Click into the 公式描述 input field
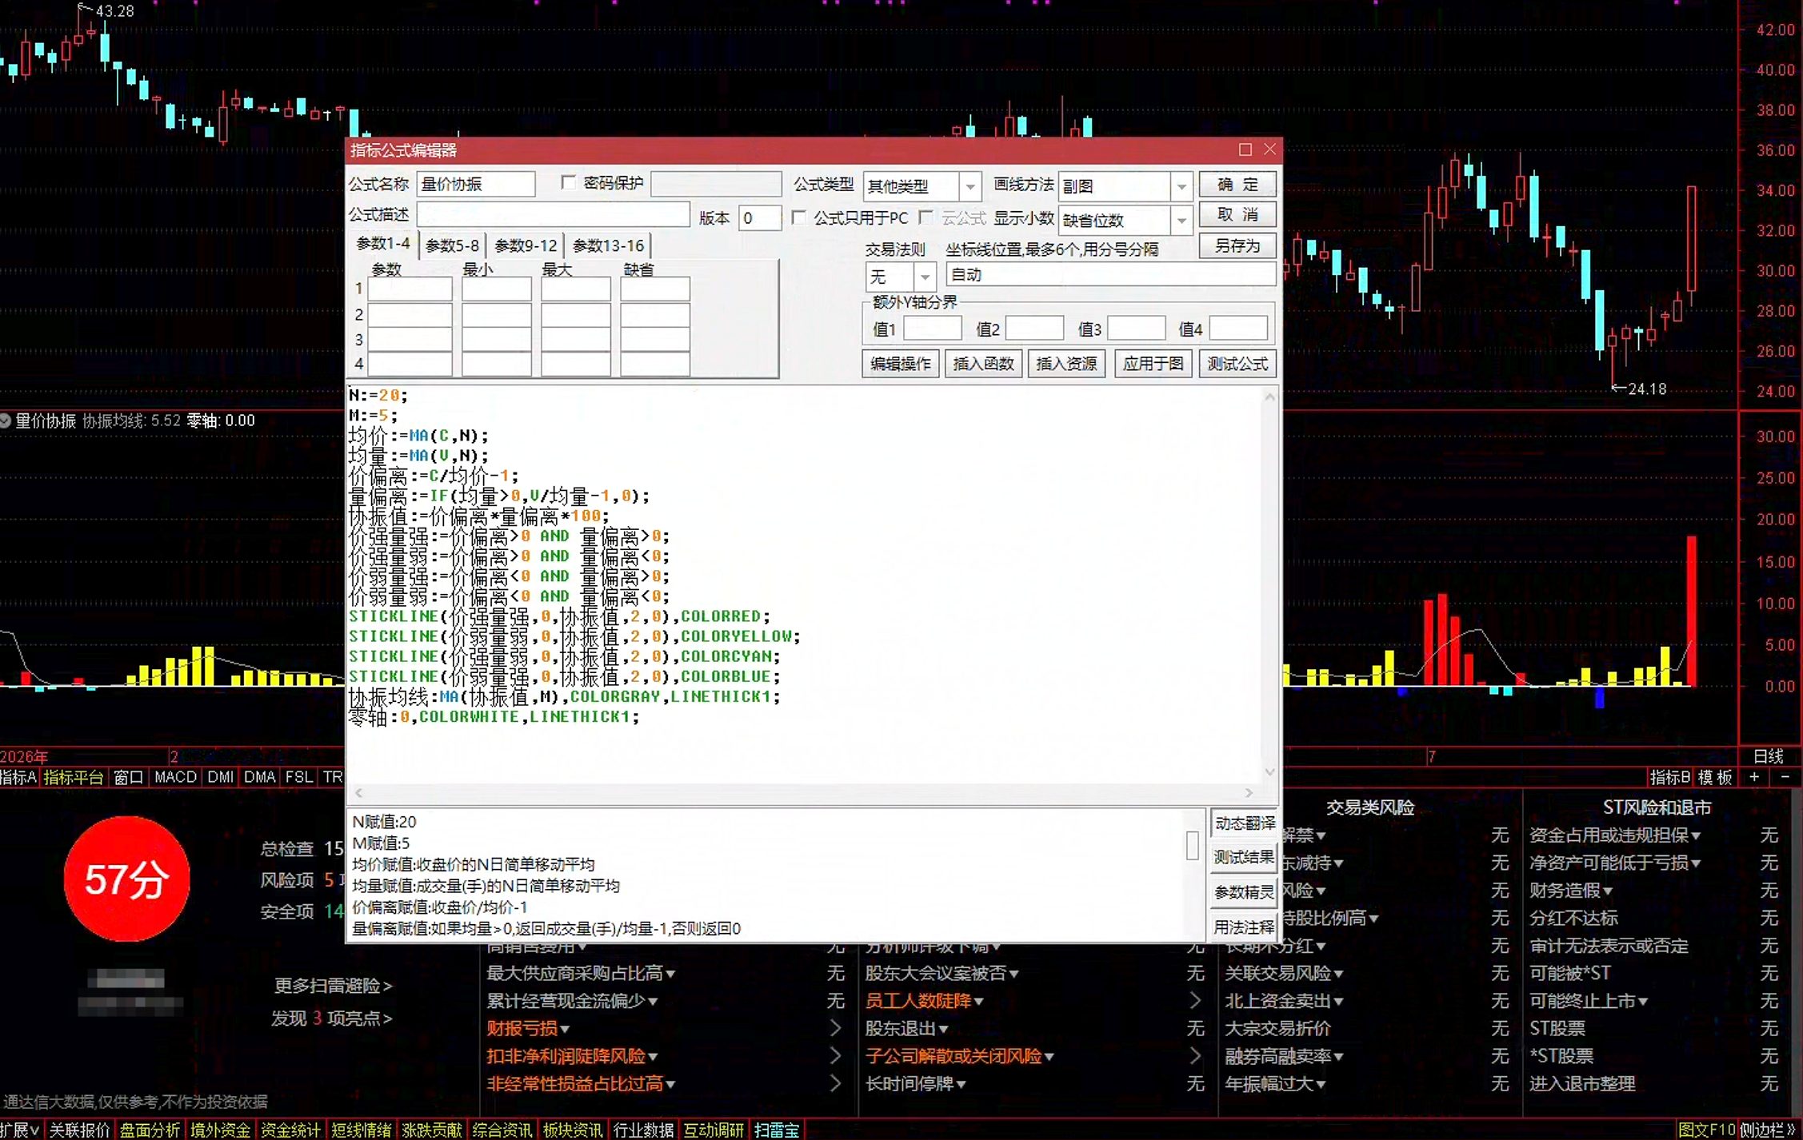The image size is (1803, 1140). (x=553, y=214)
